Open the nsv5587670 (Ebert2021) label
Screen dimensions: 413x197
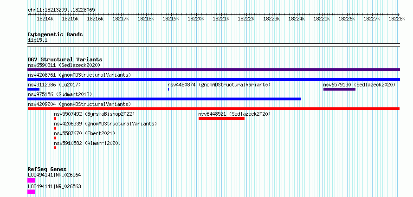tap(84, 133)
